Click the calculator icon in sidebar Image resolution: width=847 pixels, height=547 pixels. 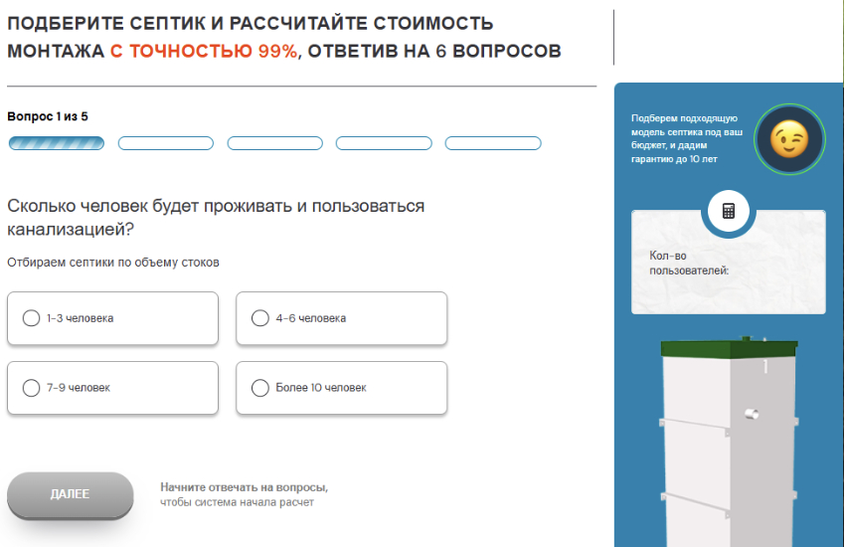click(x=728, y=211)
